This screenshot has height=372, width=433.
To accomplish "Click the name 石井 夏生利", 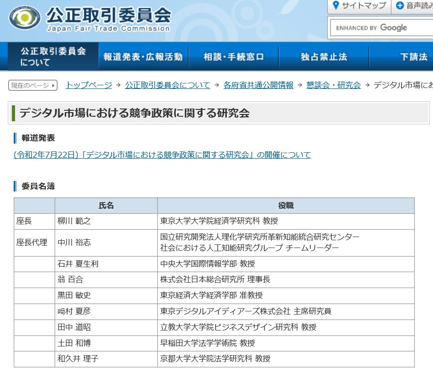I will click(78, 264).
